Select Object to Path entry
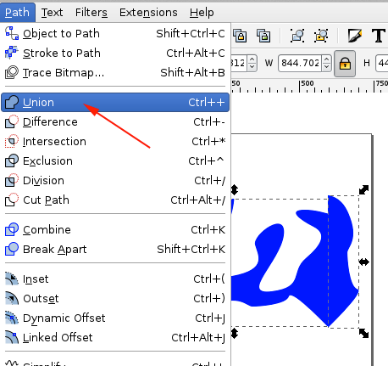The width and height of the screenshot is (388, 366). [x=115, y=33]
